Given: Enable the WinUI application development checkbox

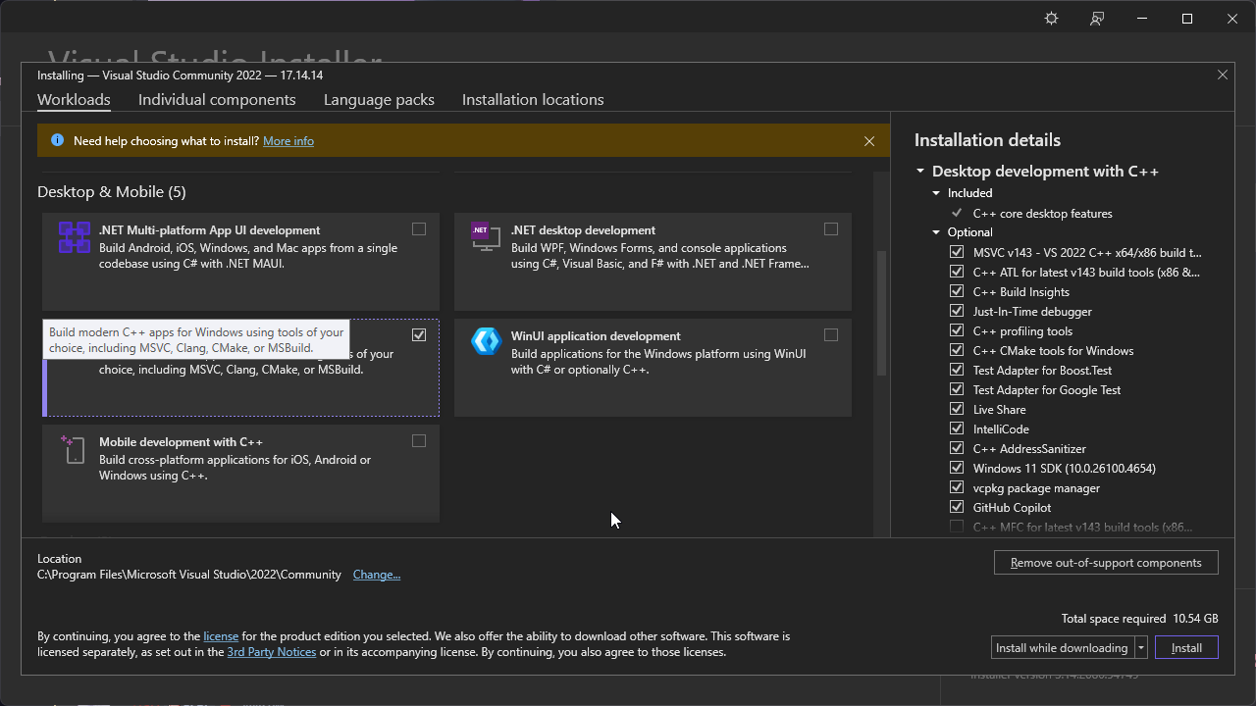Looking at the screenshot, I should 831,334.
